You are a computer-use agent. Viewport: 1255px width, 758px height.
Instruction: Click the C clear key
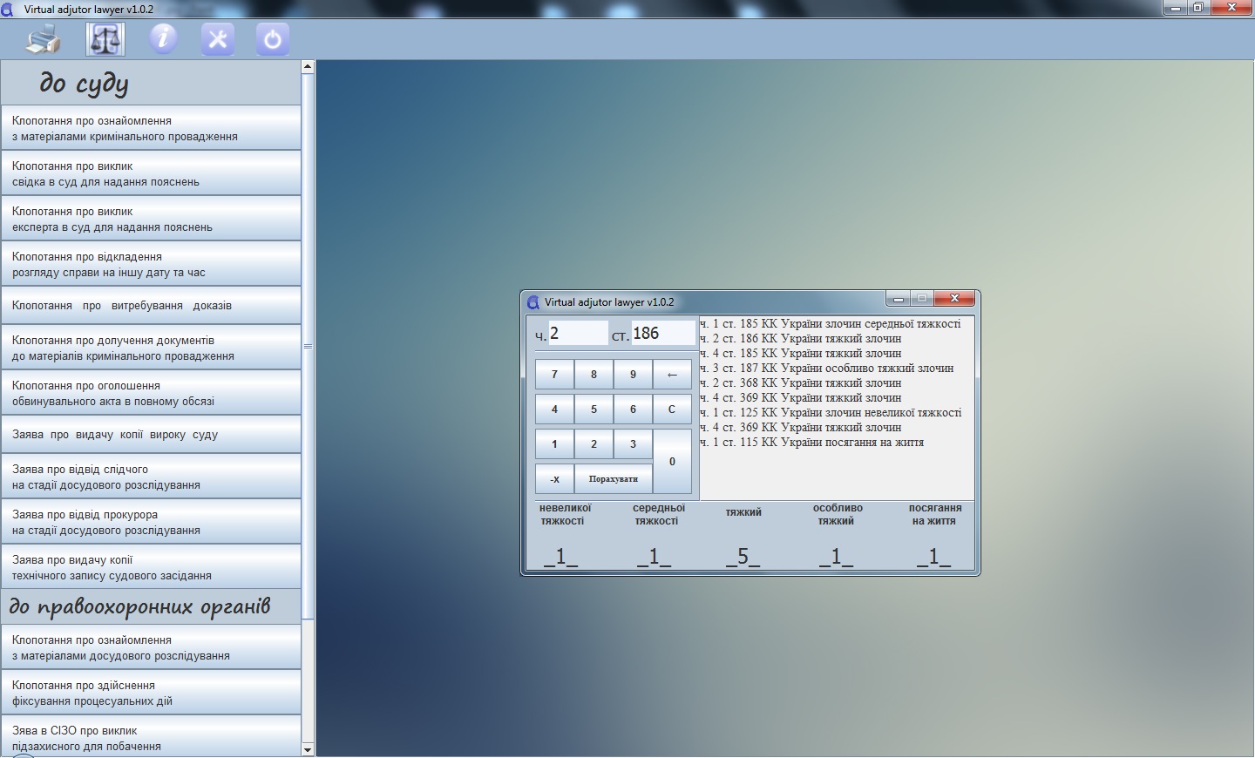pos(672,409)
